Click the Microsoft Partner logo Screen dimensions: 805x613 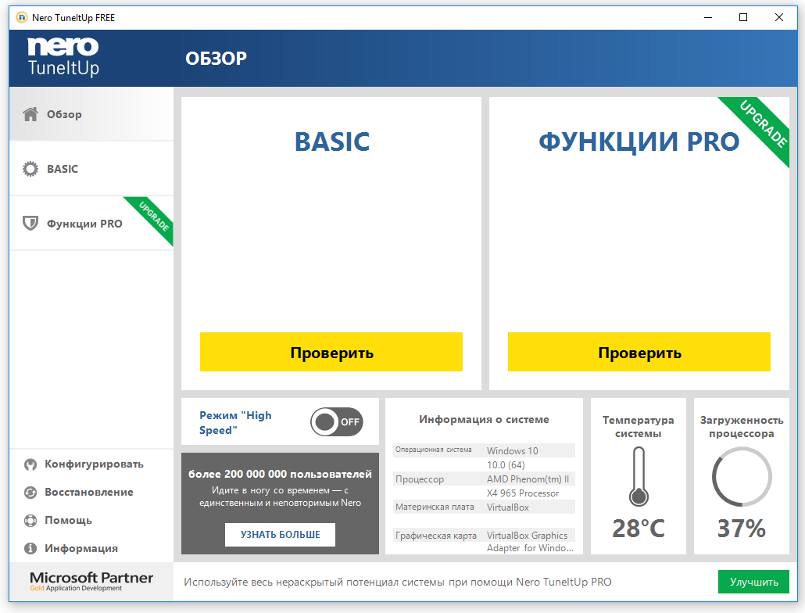[91, 581]
